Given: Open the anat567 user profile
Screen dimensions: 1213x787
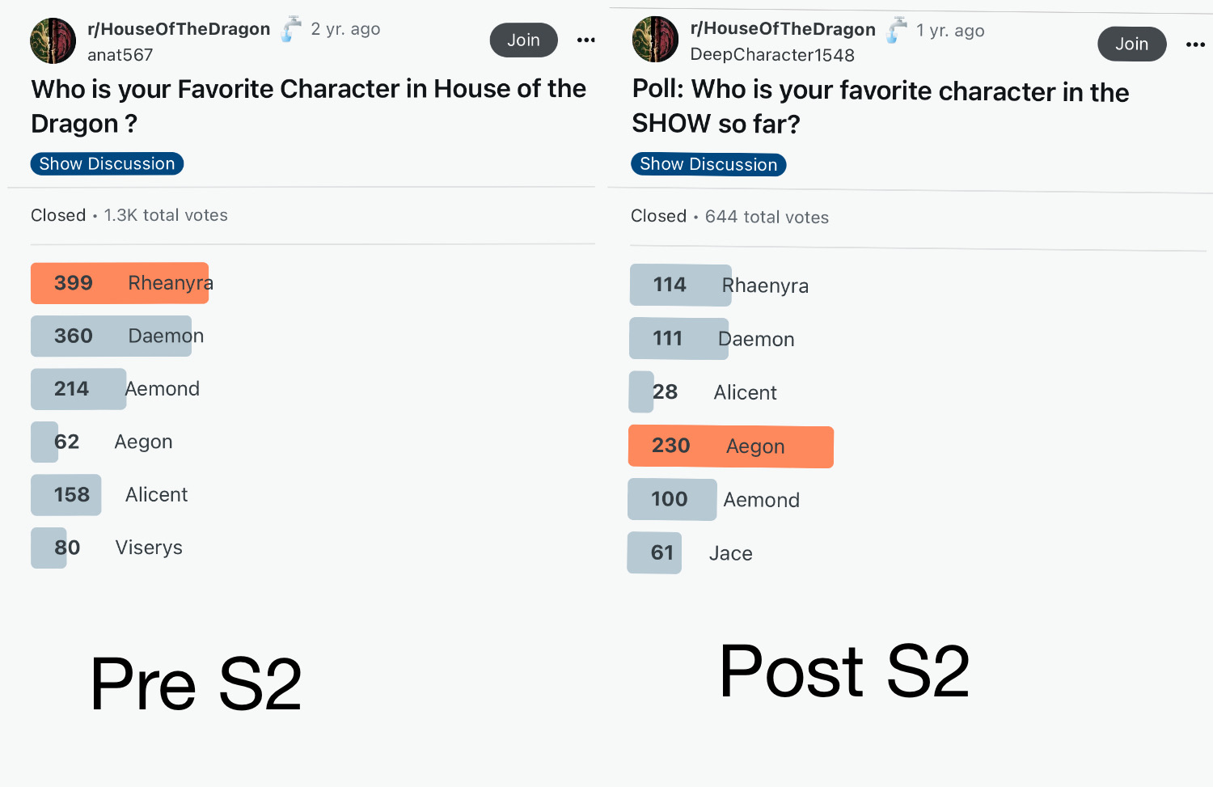Looking at the screenshot, I should (120, 55).
